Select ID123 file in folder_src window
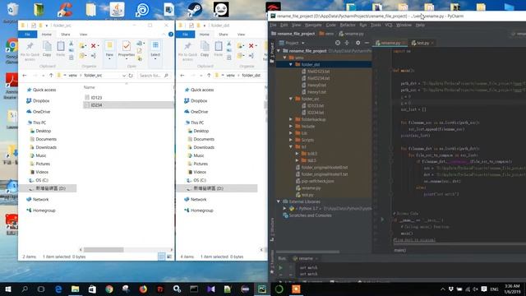The width and height of the screenshot is (526, 296). click(x=96, y=98)
